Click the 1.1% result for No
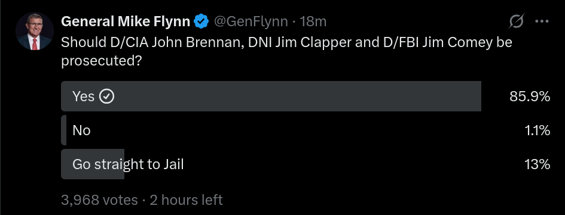This screenshot has width=565, height=215. (537, 130)
